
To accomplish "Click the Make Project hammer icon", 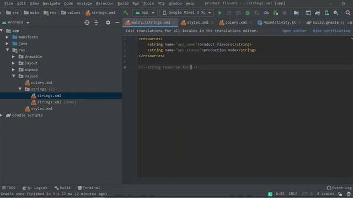I will [x=126, y=13].
